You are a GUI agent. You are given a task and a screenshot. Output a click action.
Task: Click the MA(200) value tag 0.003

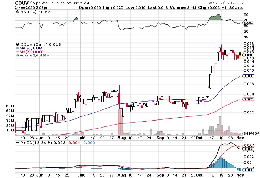click(x=248, y=99)
